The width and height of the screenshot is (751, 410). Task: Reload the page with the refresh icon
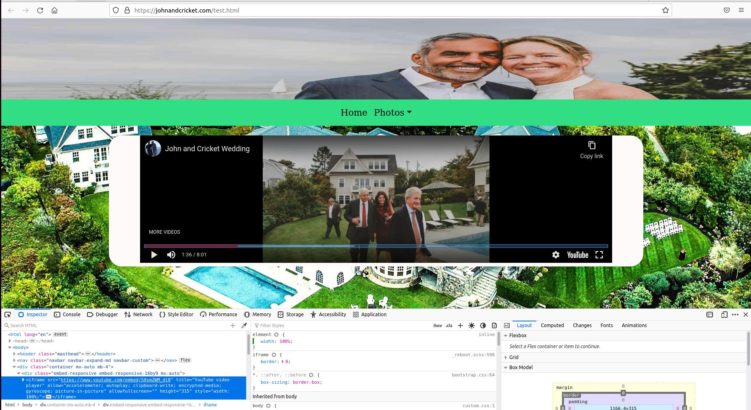(x=40, y=10)
